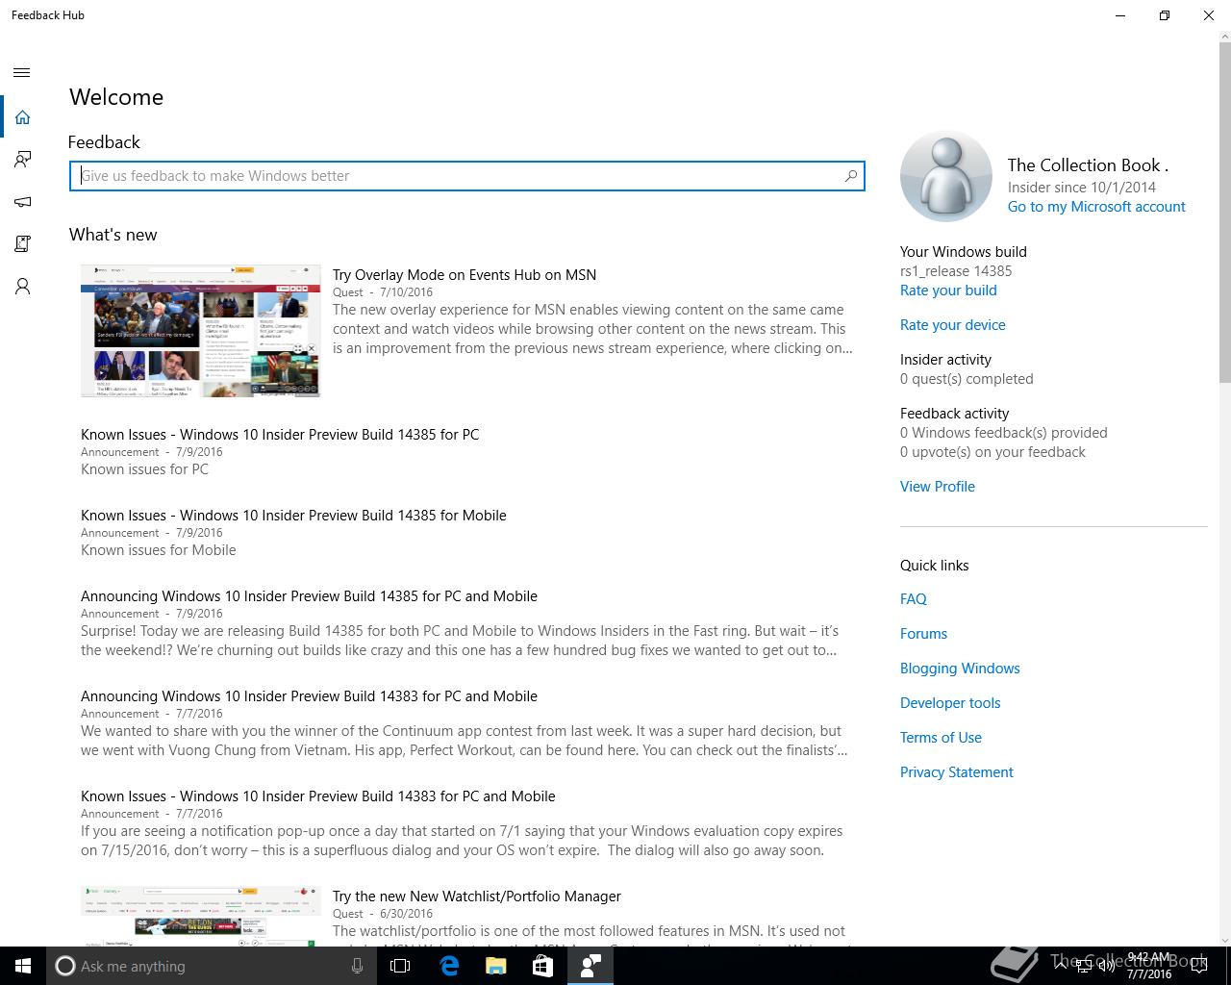Open Terms of Use link
This screenshot has width=1231, height=985.
941,738
